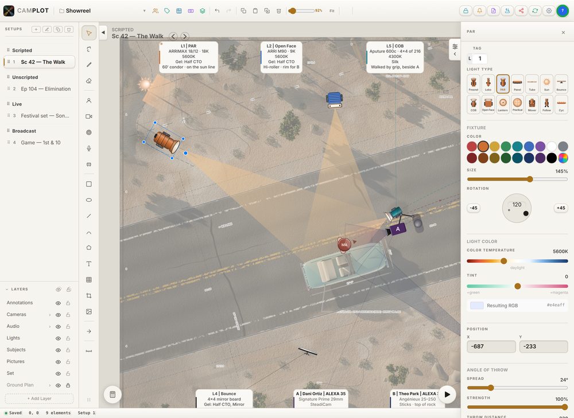Screen dimensions: 574x418
Task: Expand the Cameras layer group
Action: (x=50, y=315)
